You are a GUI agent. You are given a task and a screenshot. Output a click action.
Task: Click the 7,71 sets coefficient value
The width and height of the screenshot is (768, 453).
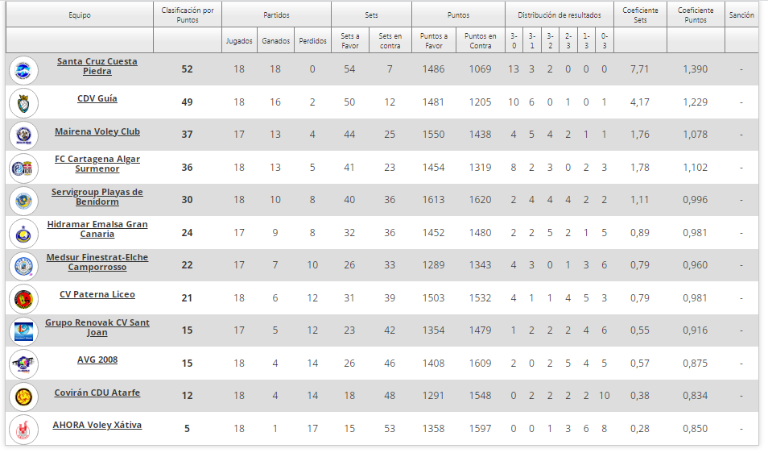pos(640,69)
